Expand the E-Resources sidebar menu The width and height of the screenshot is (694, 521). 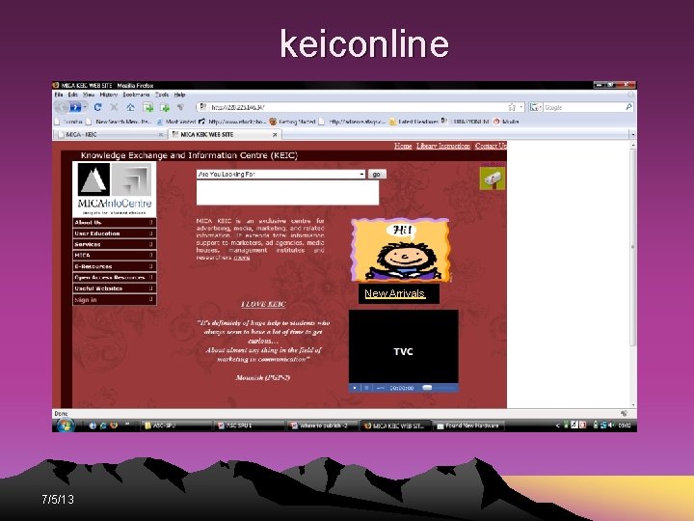coord(114,266)
